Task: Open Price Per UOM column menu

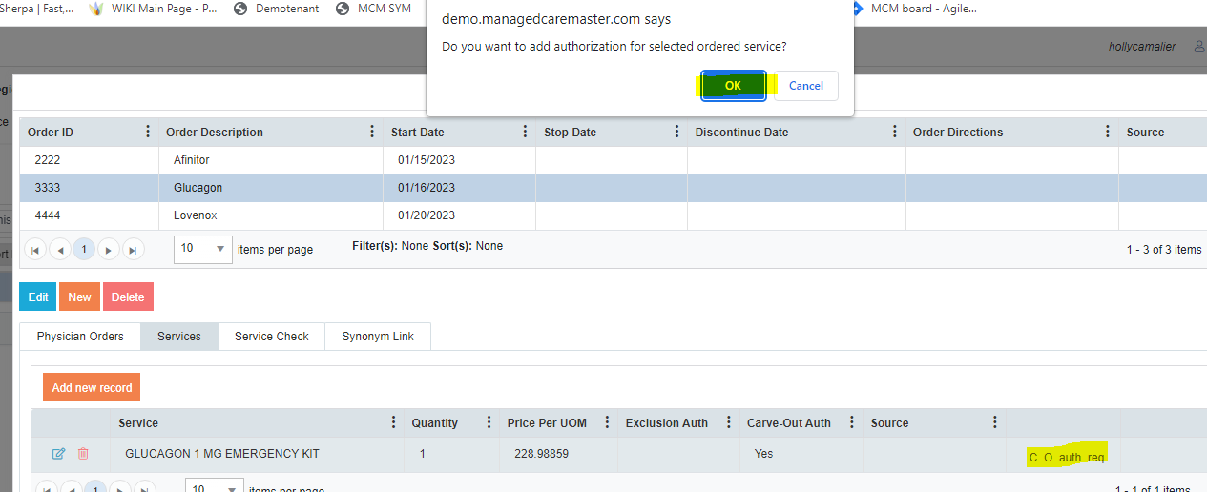Action: point(608,422)
